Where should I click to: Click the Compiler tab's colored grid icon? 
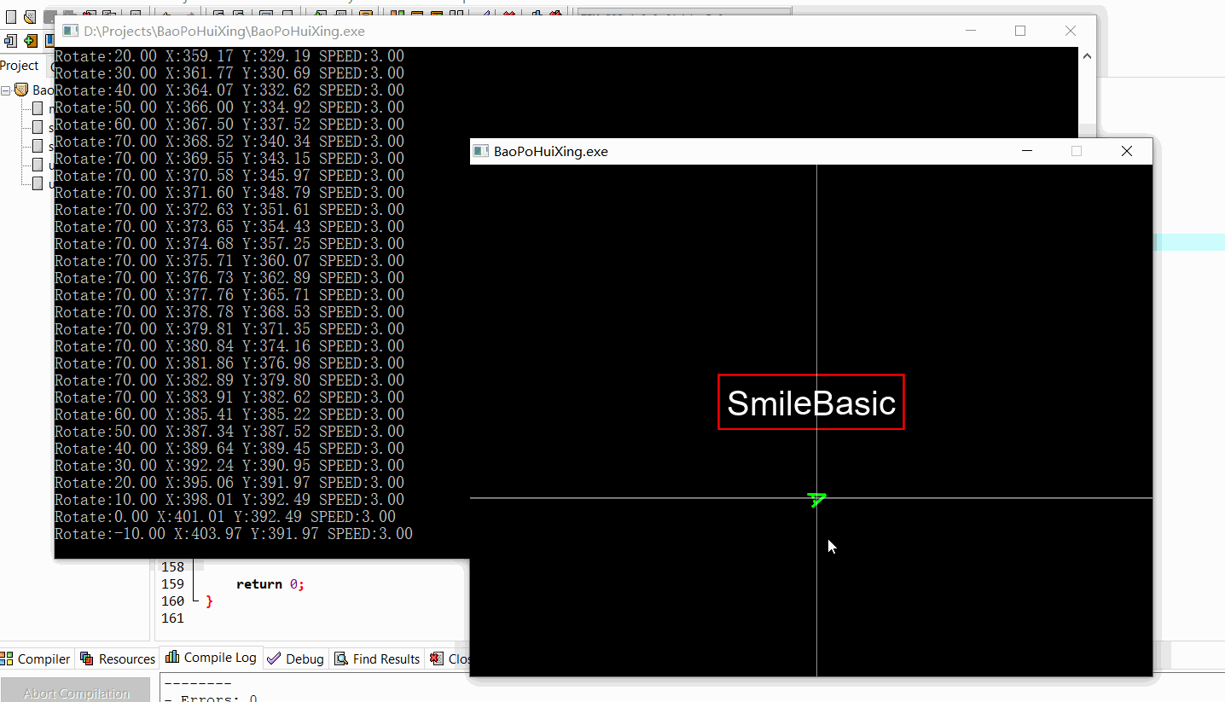(8, 658)
